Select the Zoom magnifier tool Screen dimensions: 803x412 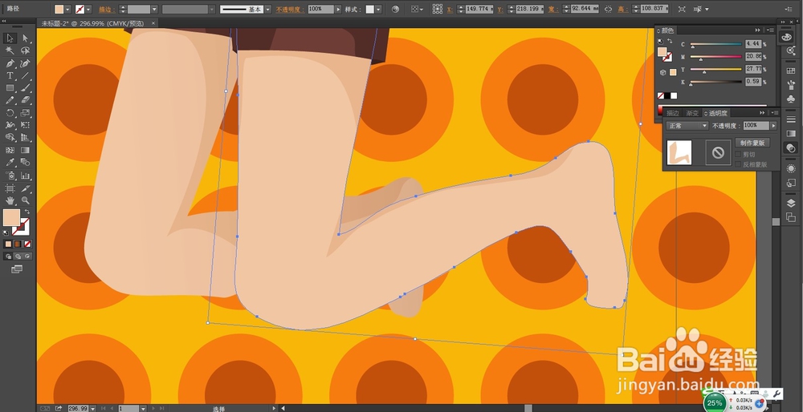[25, 200]
